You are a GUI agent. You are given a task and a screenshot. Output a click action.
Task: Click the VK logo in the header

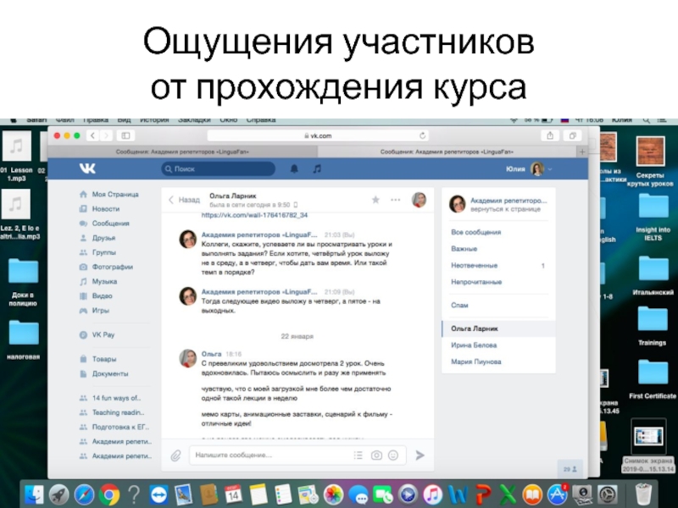coord(88,169)
